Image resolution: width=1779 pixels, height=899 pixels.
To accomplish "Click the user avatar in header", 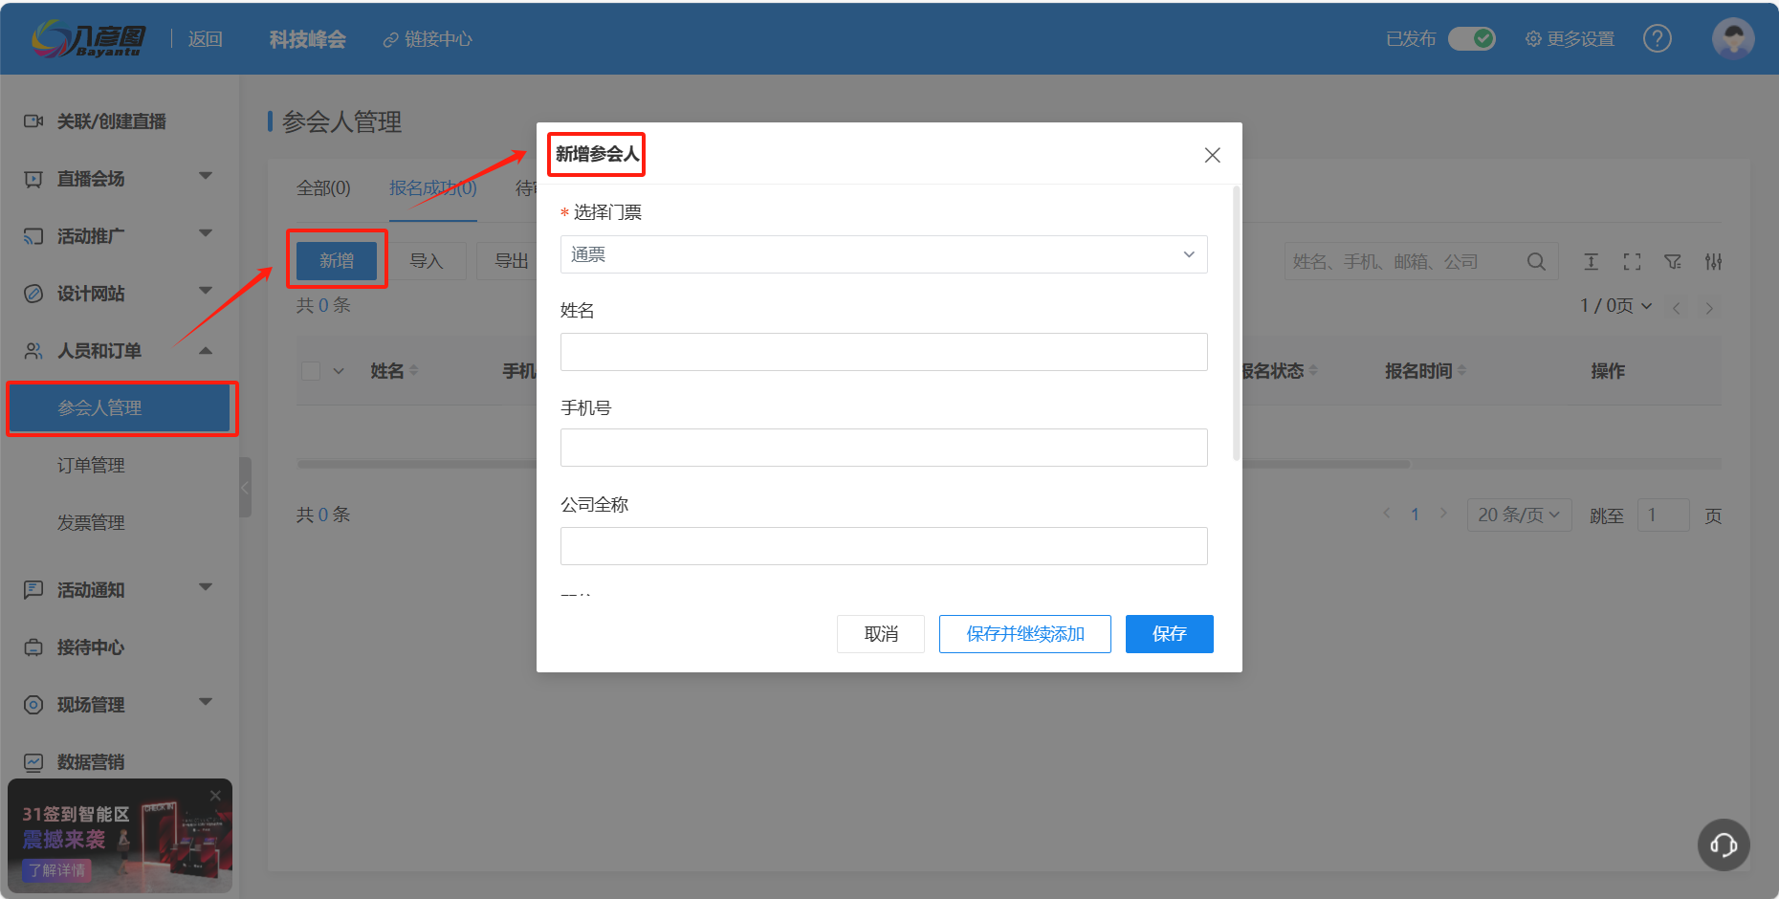I will (1732, 38).
